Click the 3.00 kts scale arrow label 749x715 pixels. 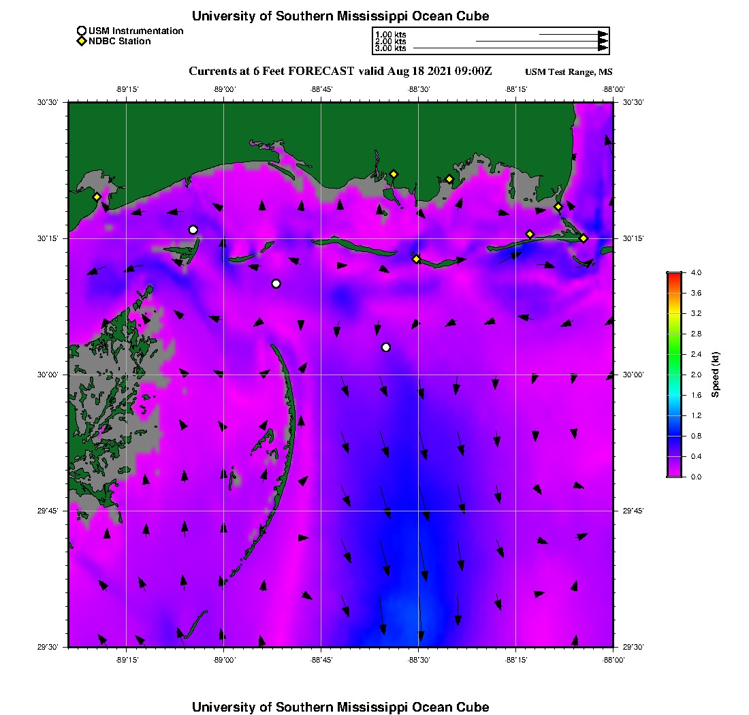pos(390,48)
